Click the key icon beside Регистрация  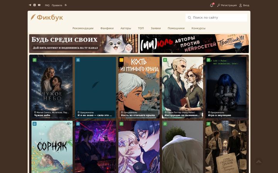pyautogui.click(x=219, y=5)
